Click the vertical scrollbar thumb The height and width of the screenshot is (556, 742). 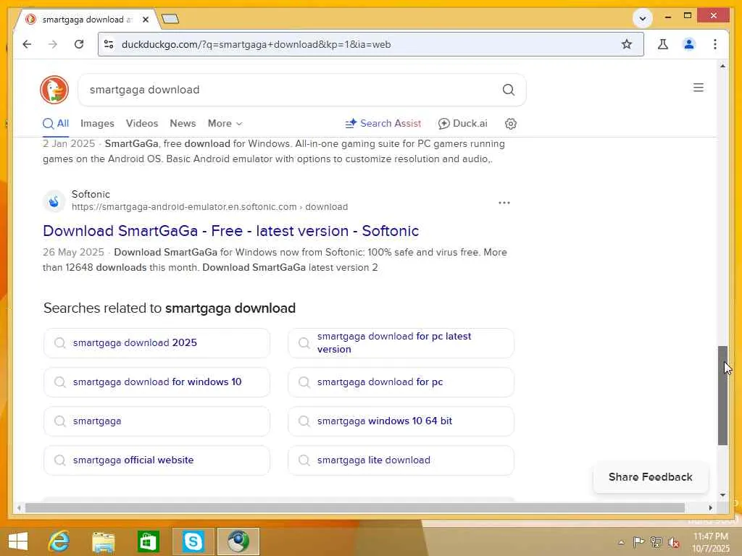[x=722, y=395]
